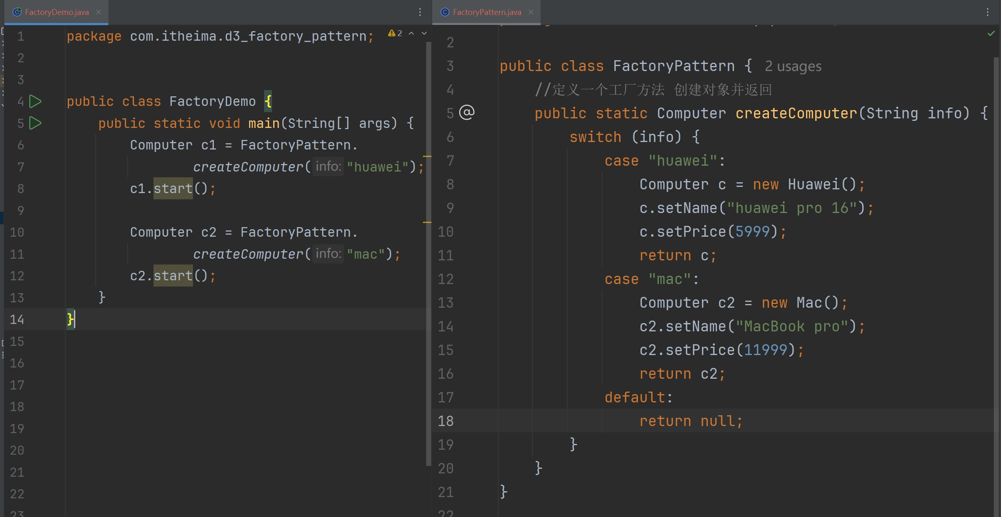
Task: Click warning stripe mark near line 7
Action: coord(427,157)
